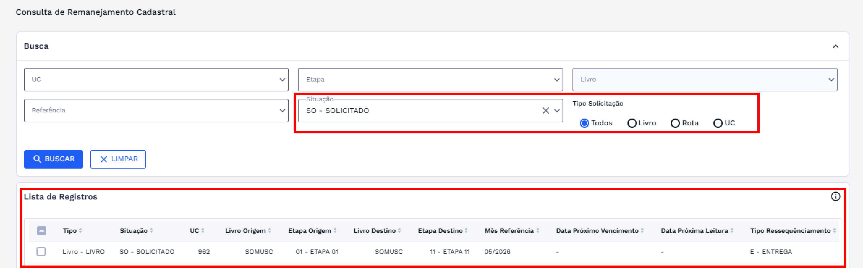Click the LIMPAR button
Screen dimensions: 863x268
coord(118,159)
